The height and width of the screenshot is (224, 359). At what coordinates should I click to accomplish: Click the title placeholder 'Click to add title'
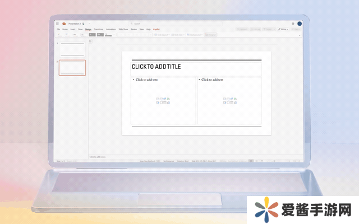coord(196,67)
